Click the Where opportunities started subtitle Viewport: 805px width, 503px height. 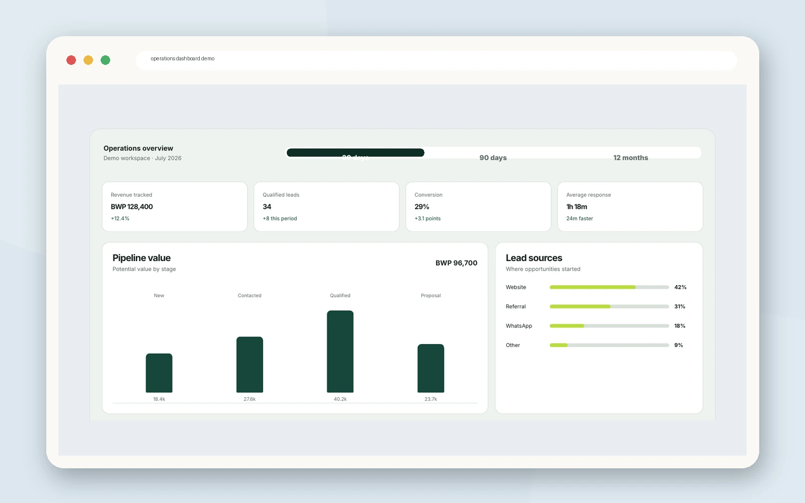point(543,269)
